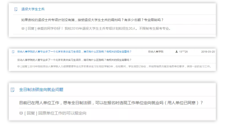
Task: Click the small reply icon in the 退役大学生士兵 card
Action: (23, 29)
